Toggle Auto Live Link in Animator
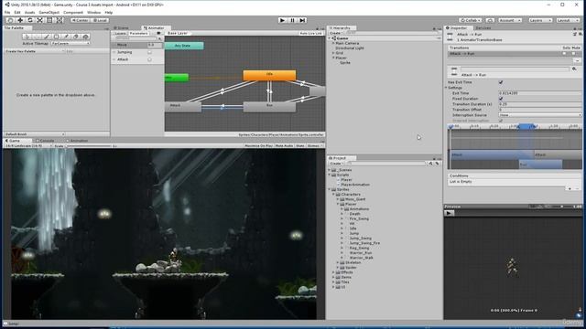 tap(310, 33)
